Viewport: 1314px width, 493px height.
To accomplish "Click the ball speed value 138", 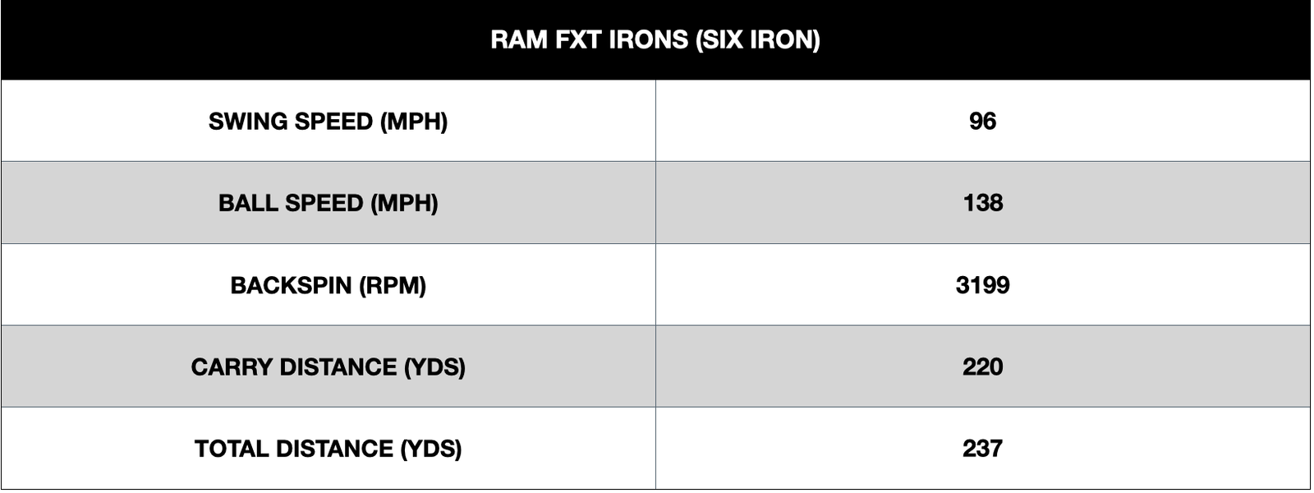I will point(982,203).
